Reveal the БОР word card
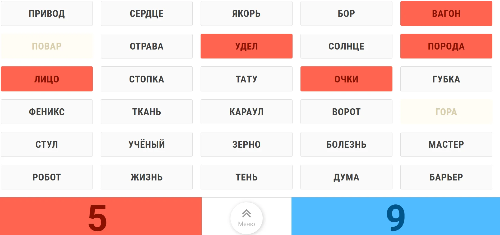The width and height of the screenshot is (500, 235). click(346, 13)
